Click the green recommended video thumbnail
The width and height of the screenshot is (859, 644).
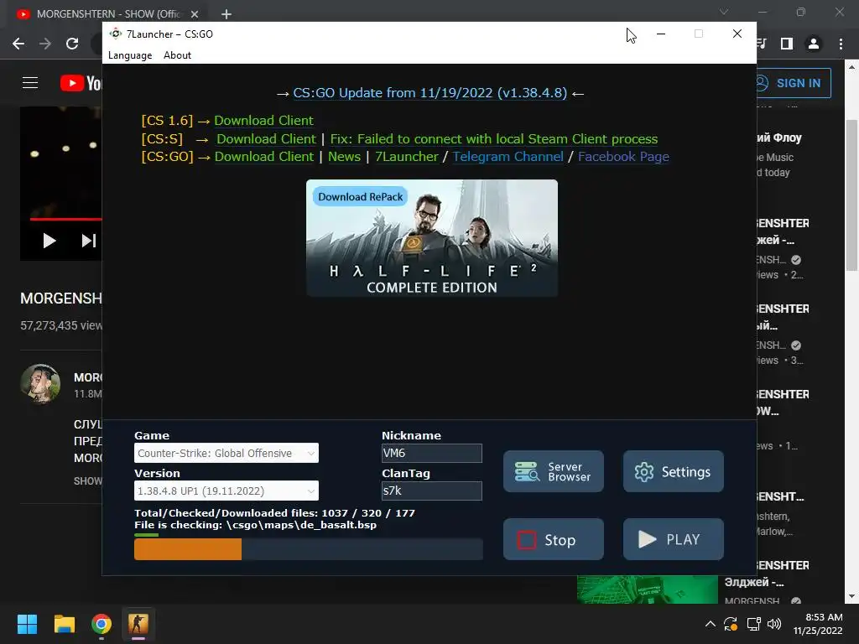coord(648,589)
